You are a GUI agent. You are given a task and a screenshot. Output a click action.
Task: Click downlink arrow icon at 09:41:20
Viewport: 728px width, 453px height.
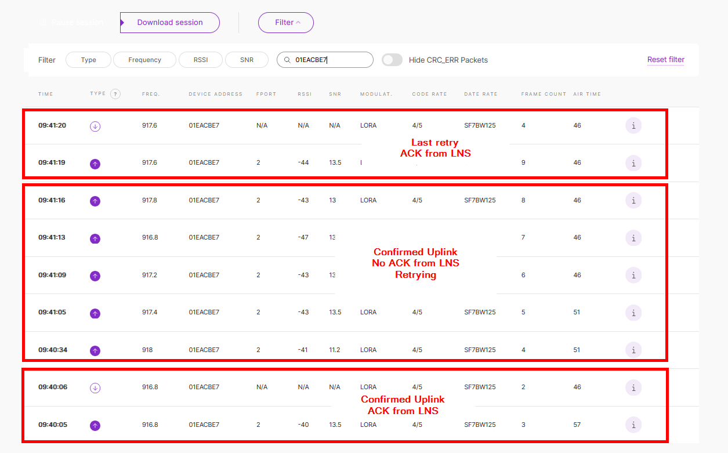coord(95,126)
